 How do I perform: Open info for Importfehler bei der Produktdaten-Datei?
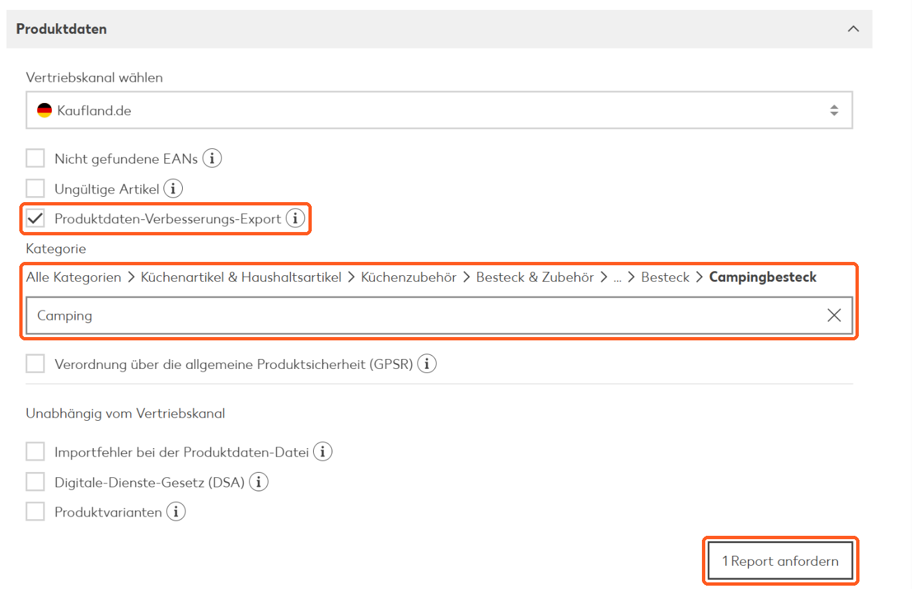(323, 452)
